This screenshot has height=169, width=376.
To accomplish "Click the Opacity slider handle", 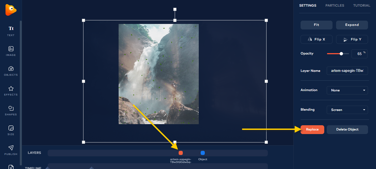I will coord(341,54).
